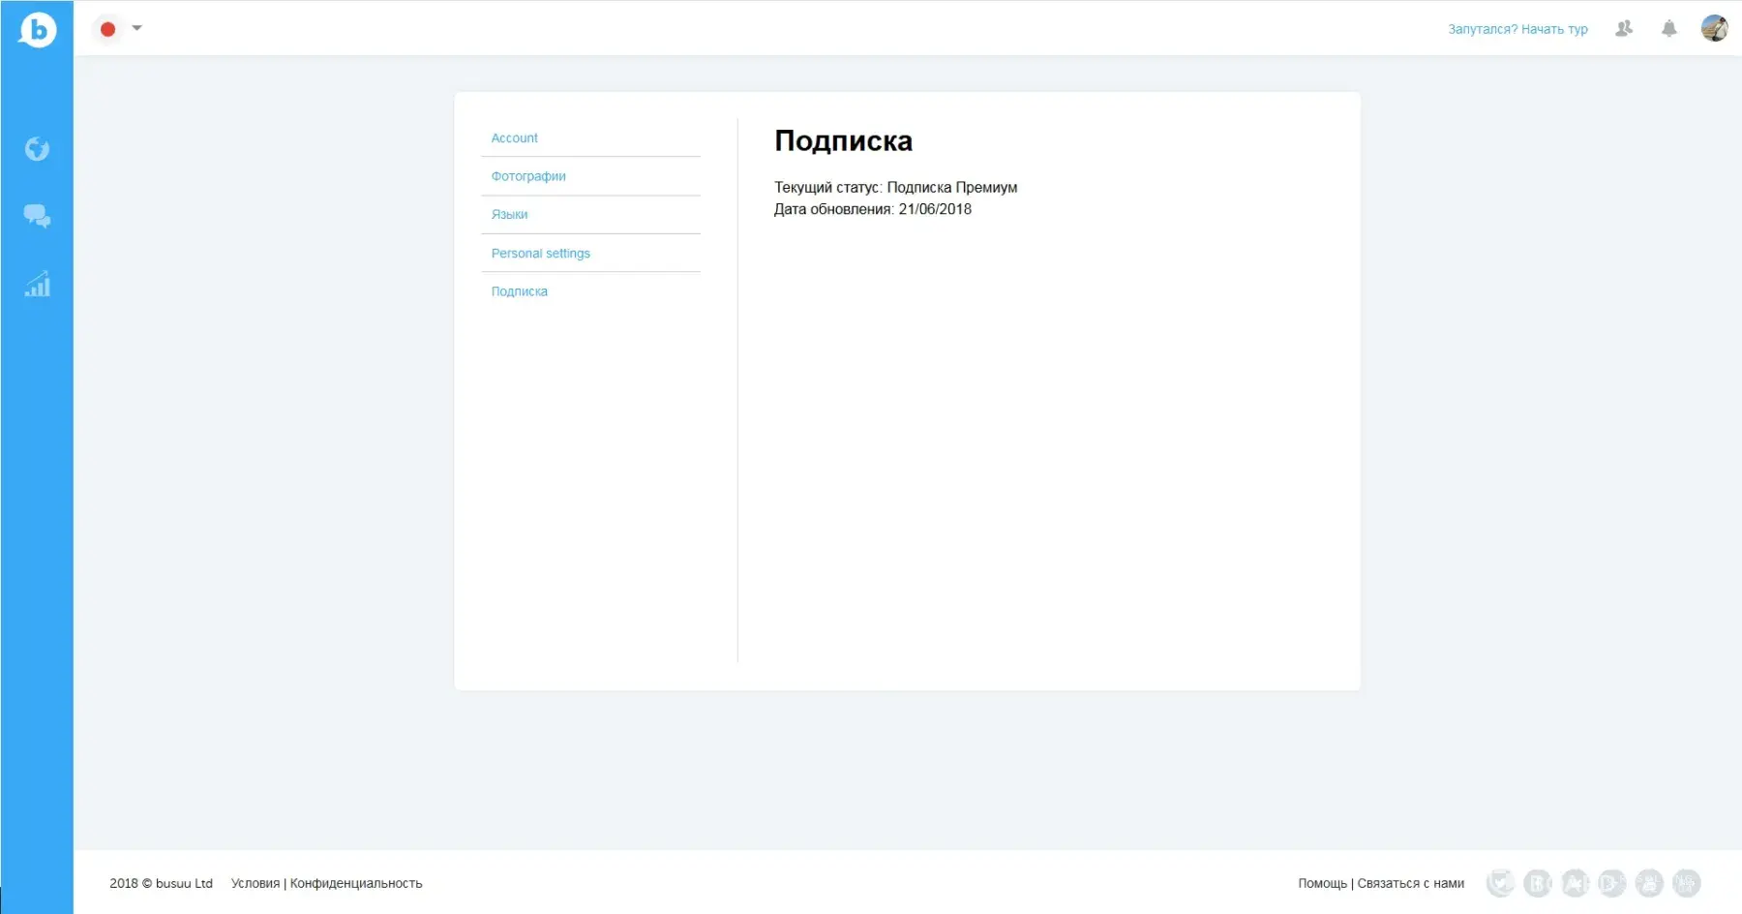Open the Конфиденциальность footer link
The width and height of the screenshot is (1742, 914).
point(356,883)
